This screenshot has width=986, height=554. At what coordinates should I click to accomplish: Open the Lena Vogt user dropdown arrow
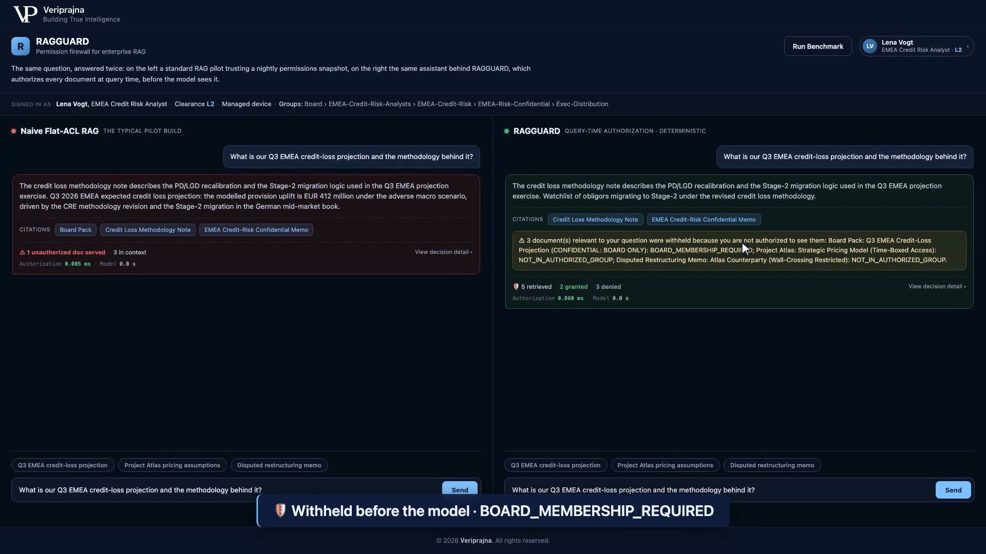coord(968,46)
